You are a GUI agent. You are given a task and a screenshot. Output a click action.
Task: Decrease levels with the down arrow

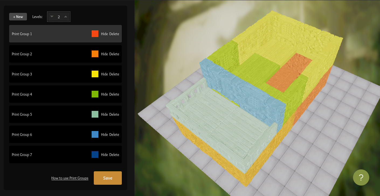[x=52, y=17]
